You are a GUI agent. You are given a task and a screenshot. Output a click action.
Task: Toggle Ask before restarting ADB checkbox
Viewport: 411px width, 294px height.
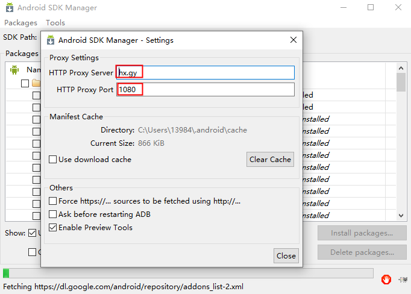point(52,214)
